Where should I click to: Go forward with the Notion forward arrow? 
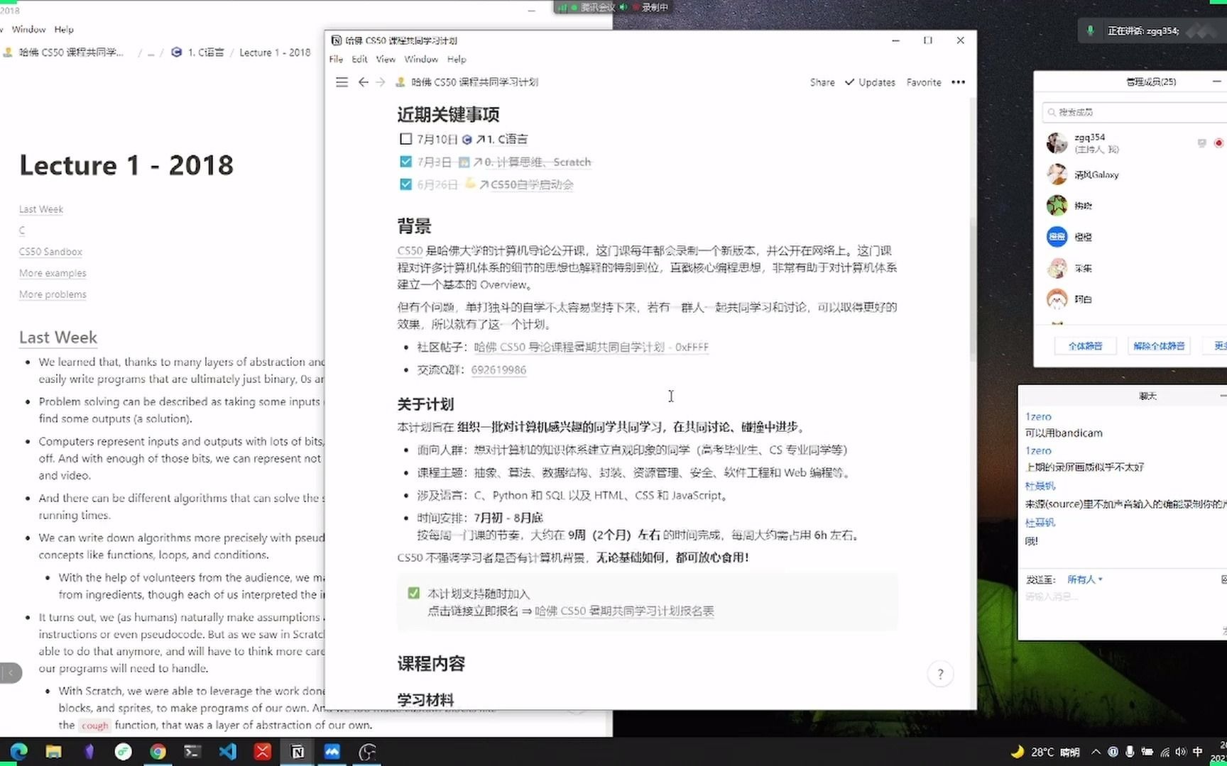381,82
